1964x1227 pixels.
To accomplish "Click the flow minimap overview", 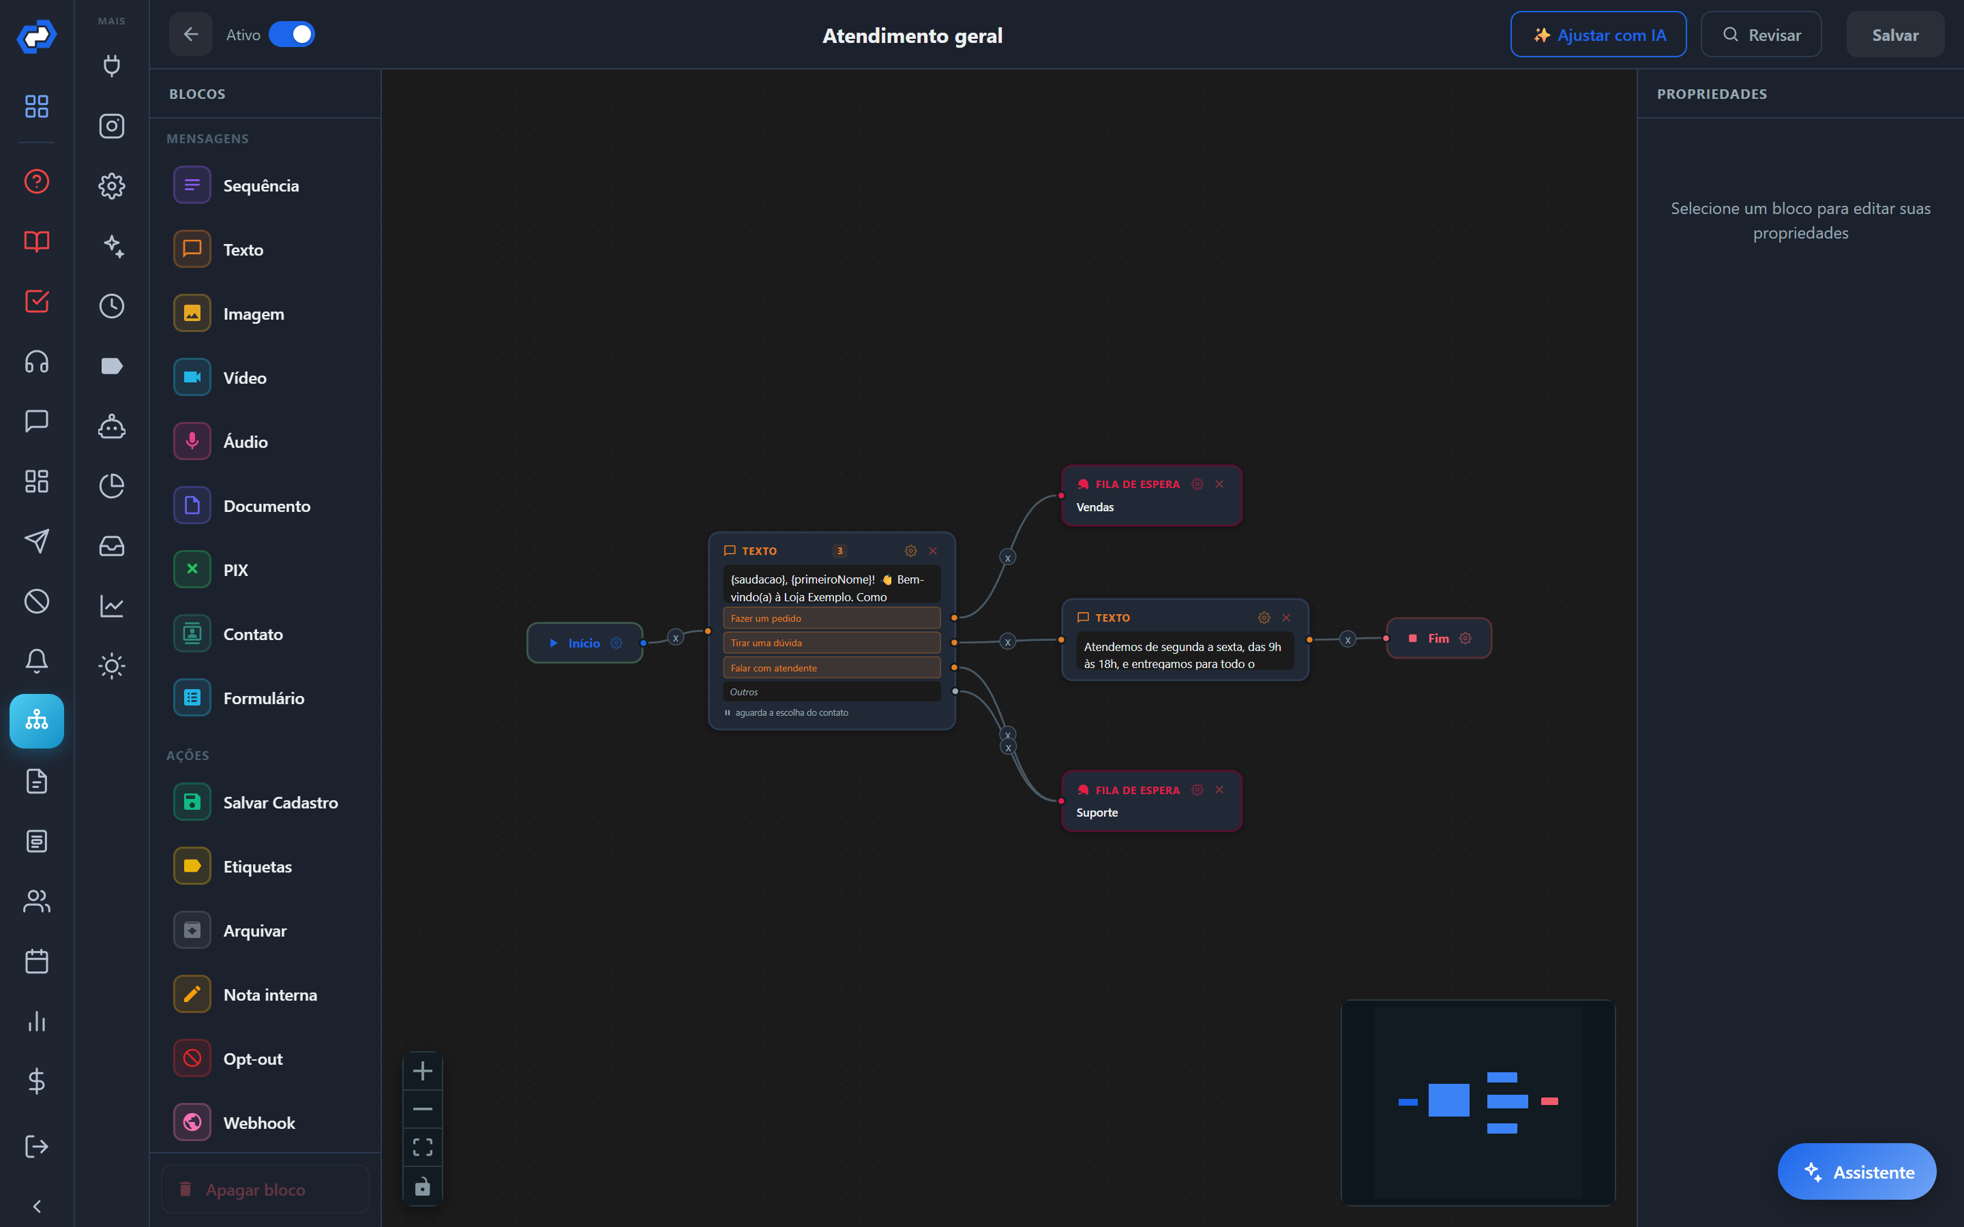I will pyautogui.click(x=1478, y=1102).
